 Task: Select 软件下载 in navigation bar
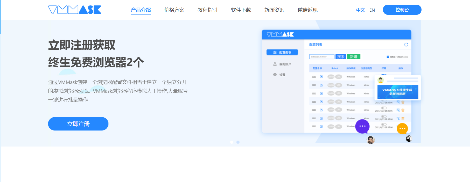click(241, 10)
